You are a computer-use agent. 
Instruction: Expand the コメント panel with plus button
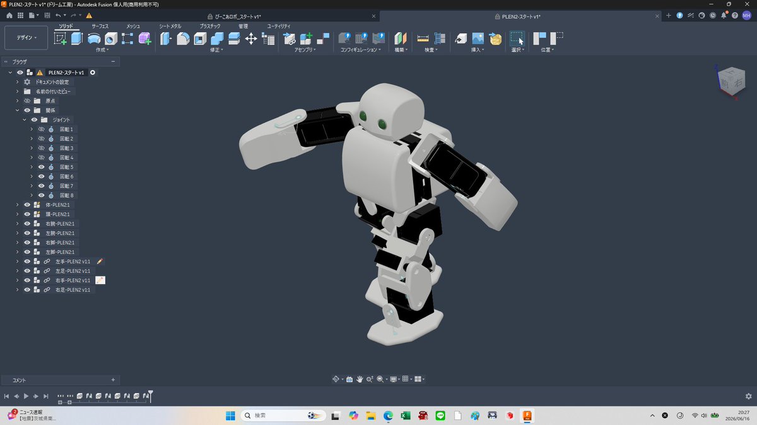pyautogui.click(x=113, y=380)
